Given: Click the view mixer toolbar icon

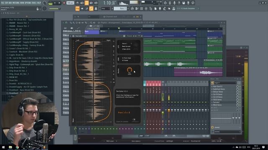Looking at the screenshot, I should click(x=146, y=8).
